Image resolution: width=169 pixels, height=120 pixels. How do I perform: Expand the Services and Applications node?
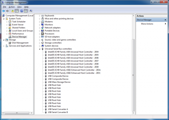(4, 46)
